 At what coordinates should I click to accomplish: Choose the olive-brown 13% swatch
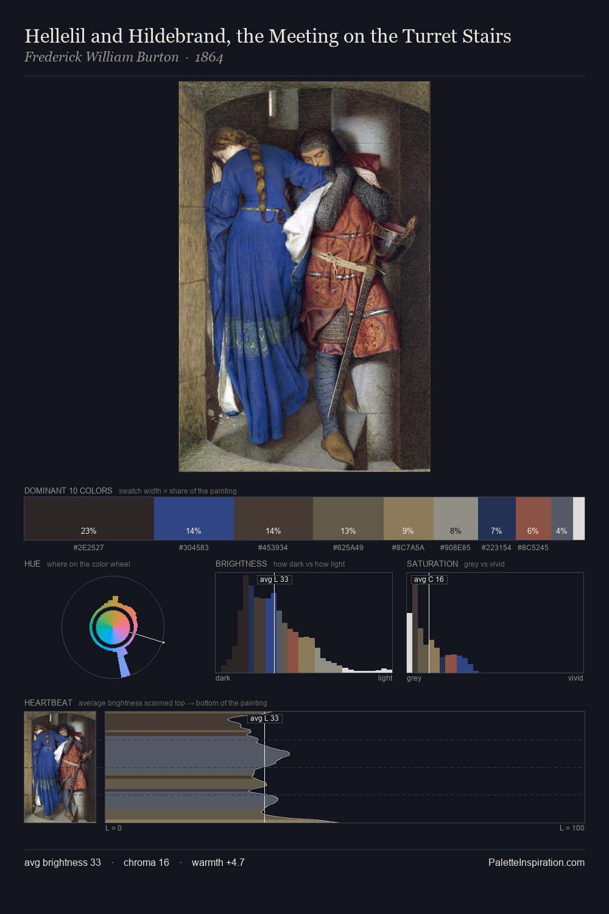[x=348, y=519]
